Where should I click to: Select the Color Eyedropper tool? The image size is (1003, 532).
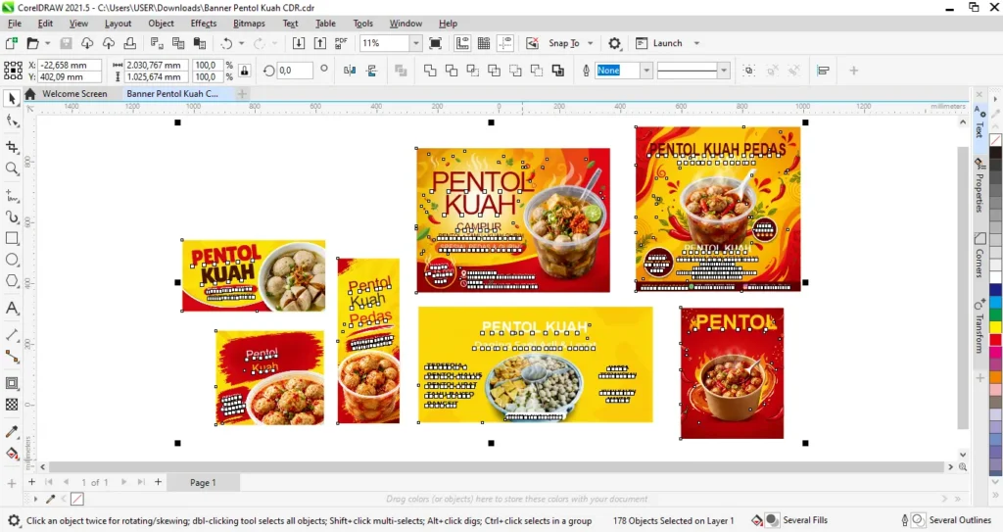tap(12, 432)
